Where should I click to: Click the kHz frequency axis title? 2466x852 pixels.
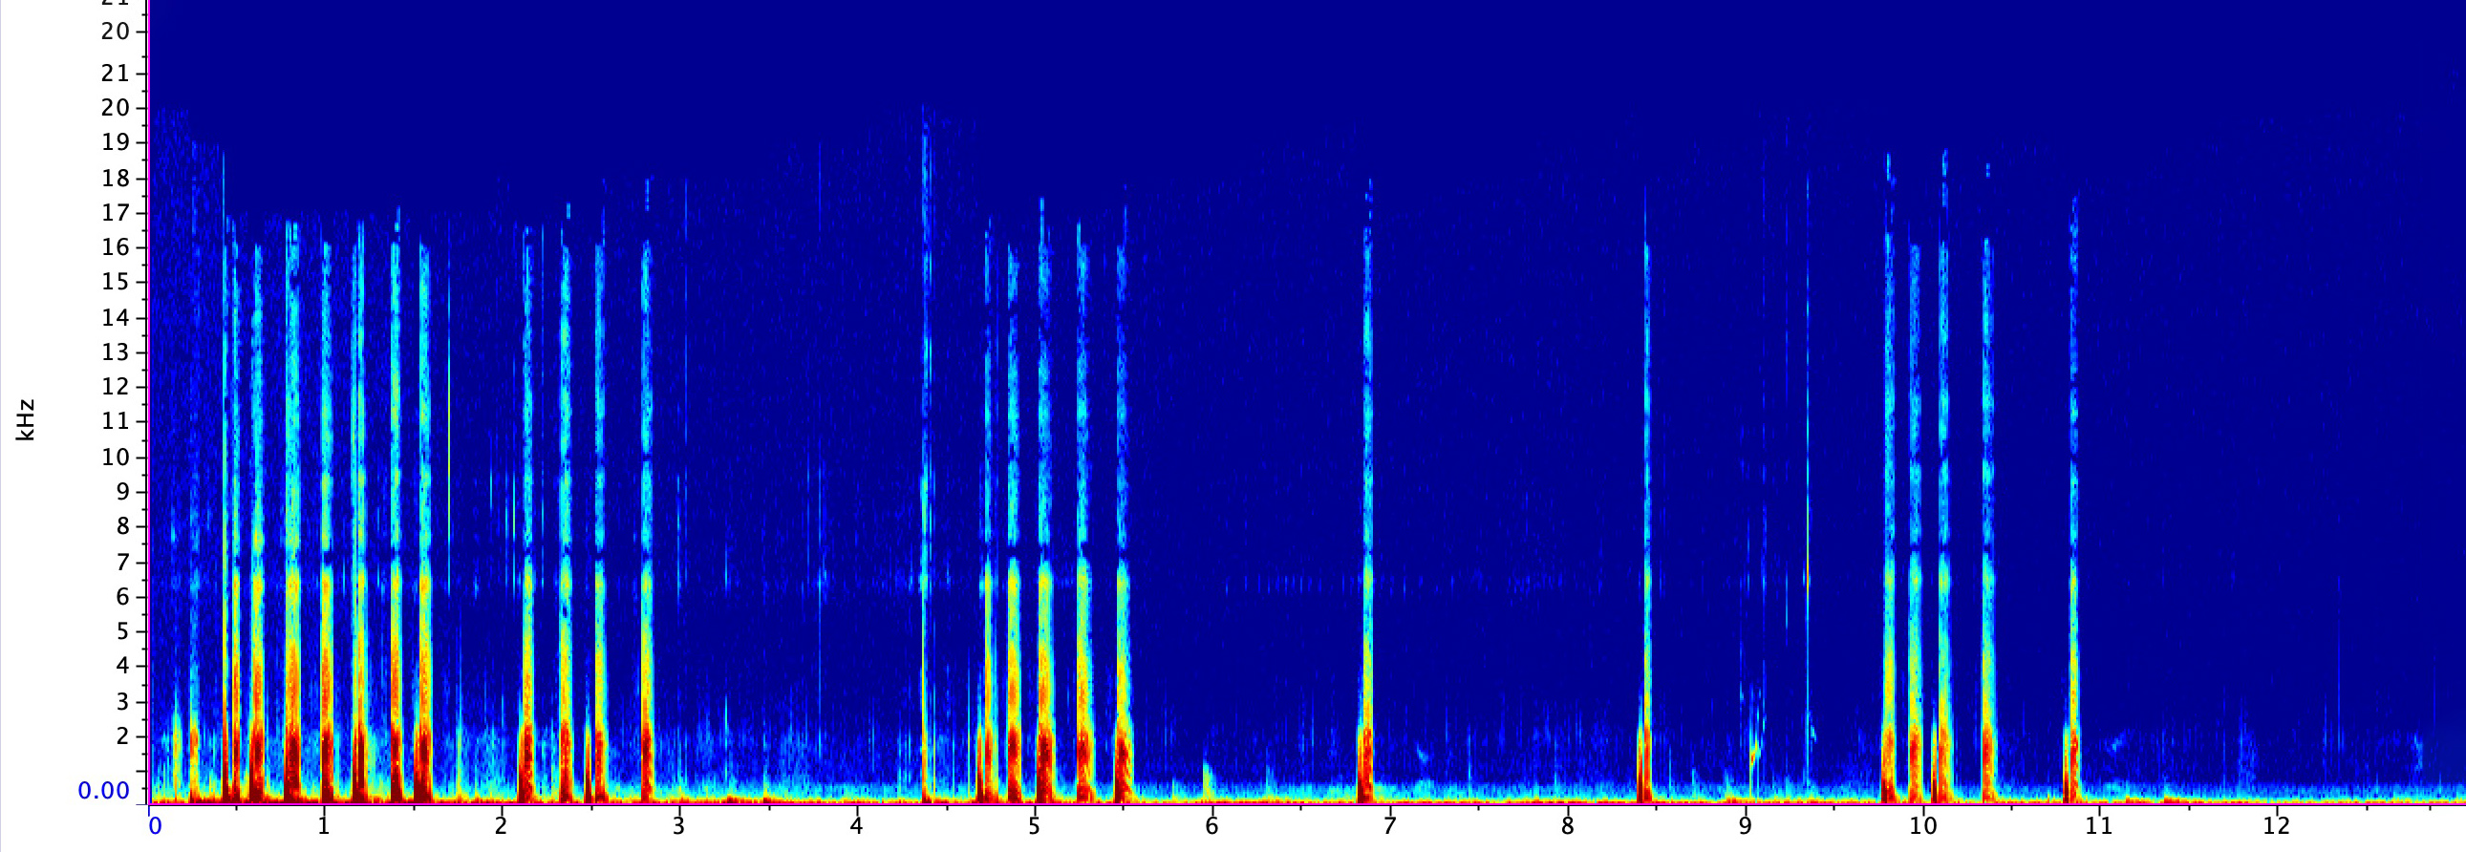(26, 419)
